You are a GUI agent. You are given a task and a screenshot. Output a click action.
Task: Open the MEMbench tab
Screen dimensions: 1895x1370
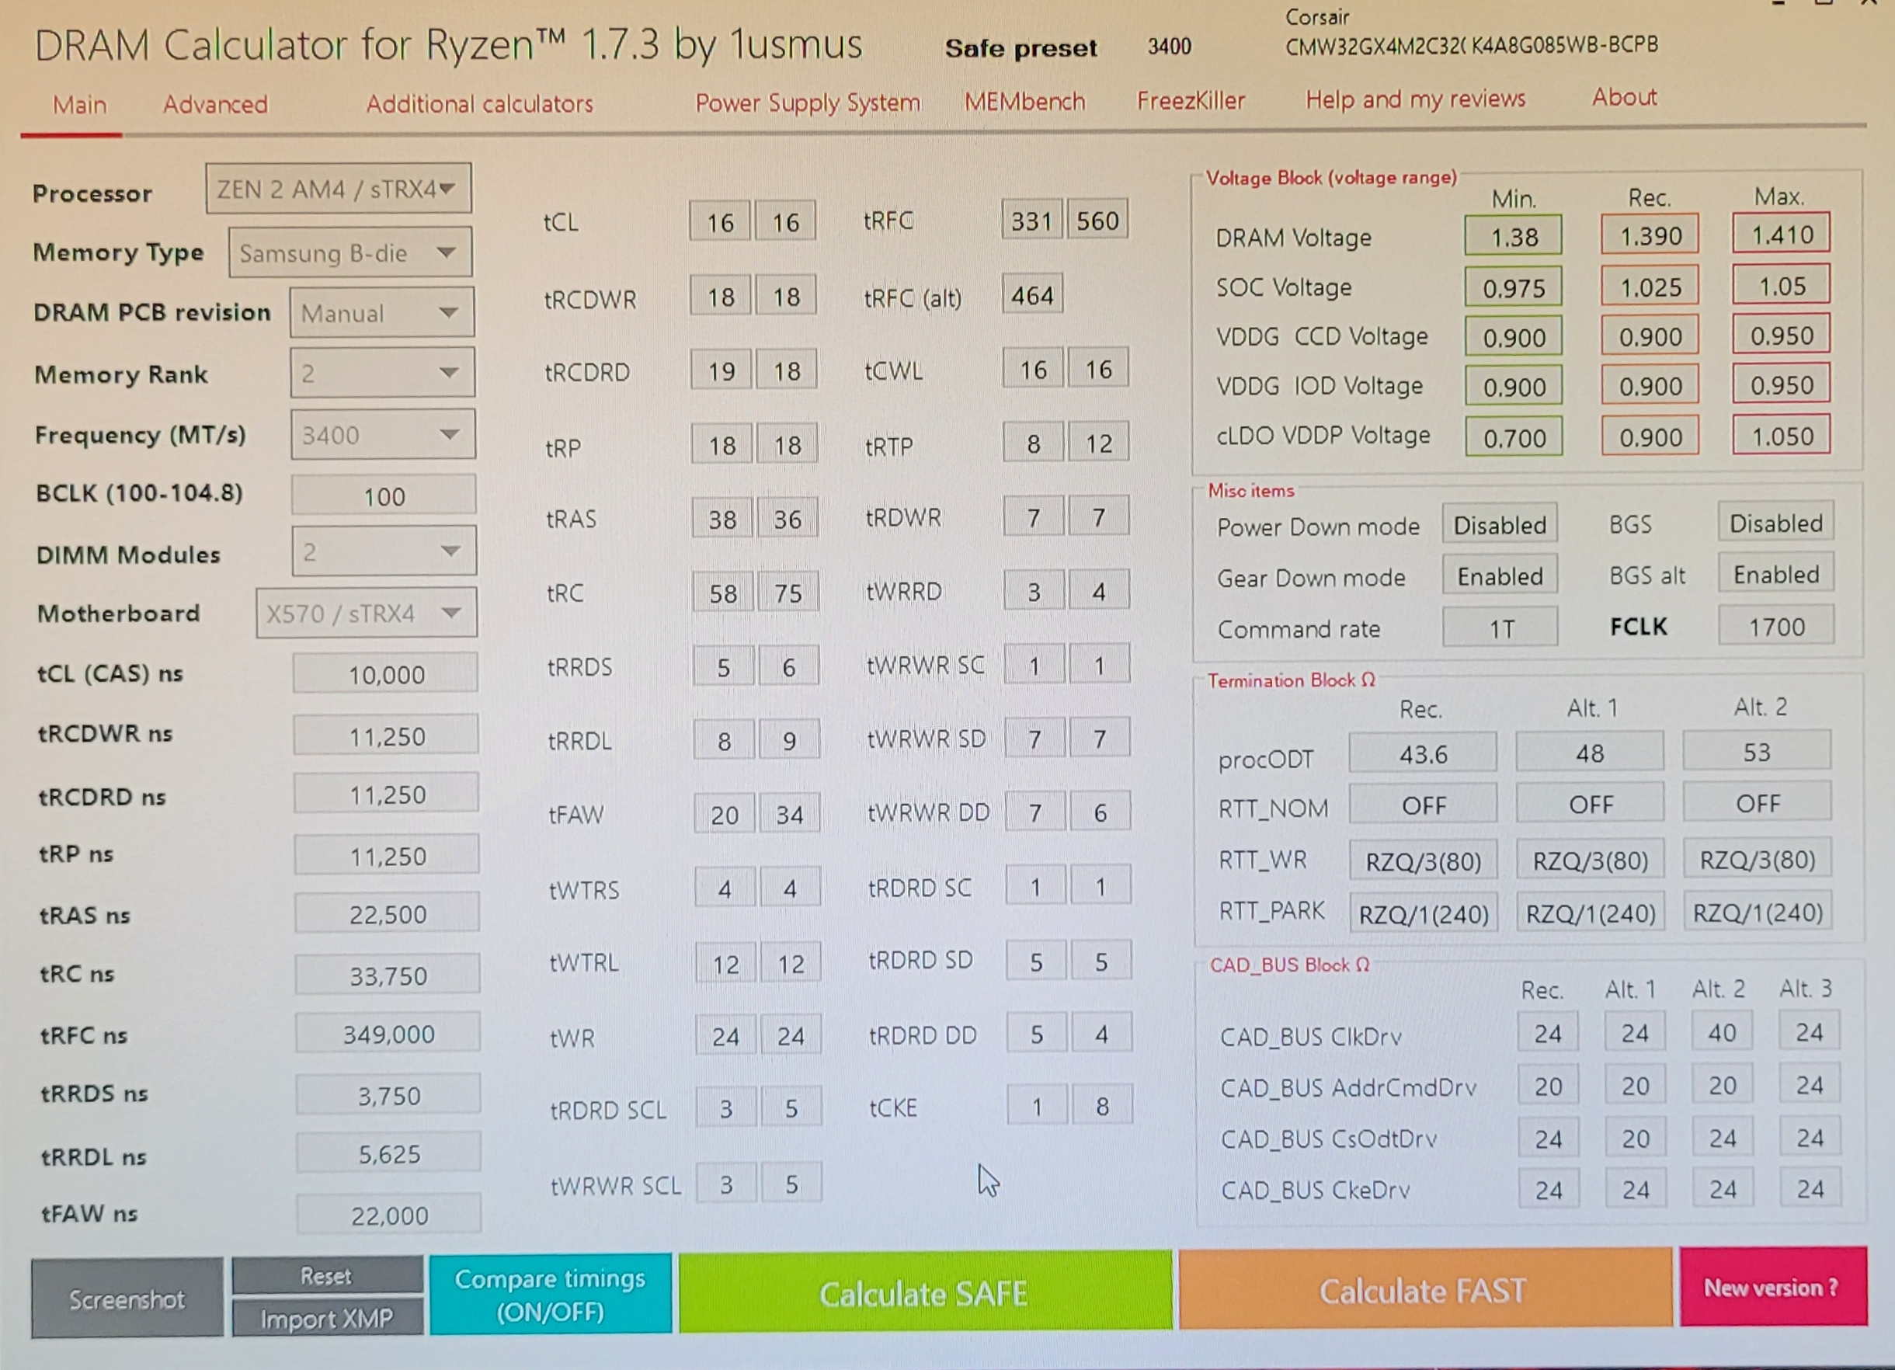point(1024,102)
